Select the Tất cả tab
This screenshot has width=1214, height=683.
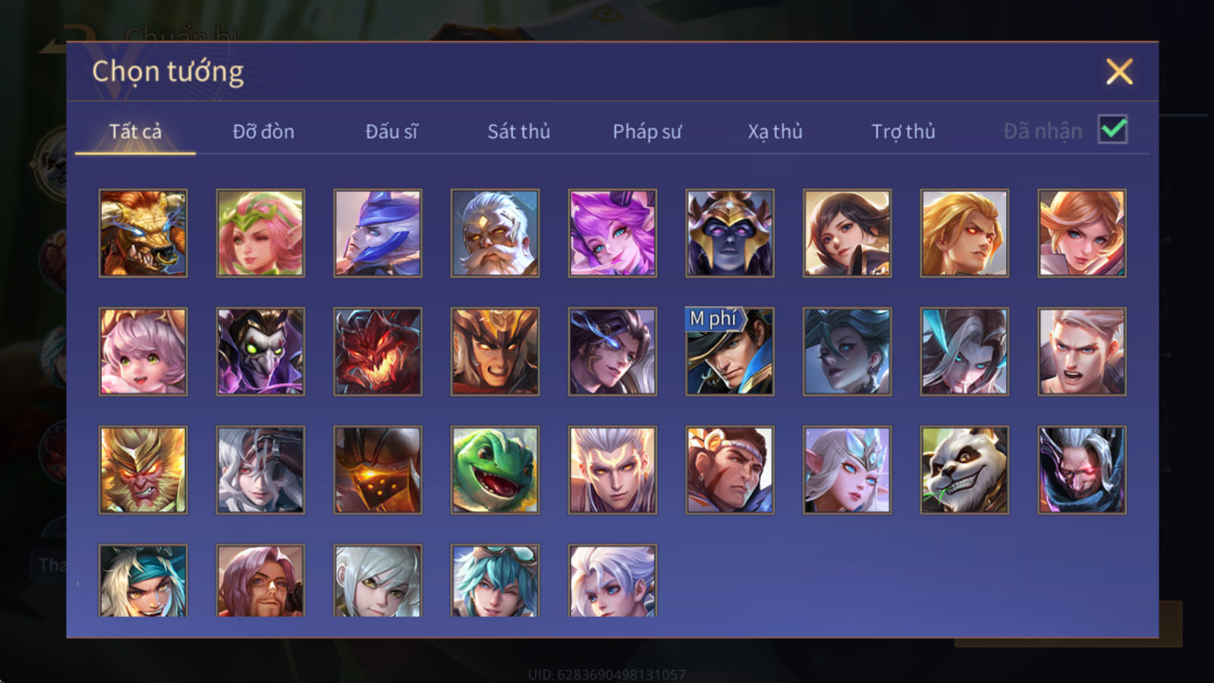click(135, 131)
